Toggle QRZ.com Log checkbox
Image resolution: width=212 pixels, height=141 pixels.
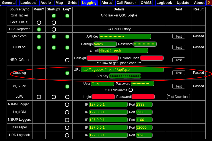coord(67,37)
